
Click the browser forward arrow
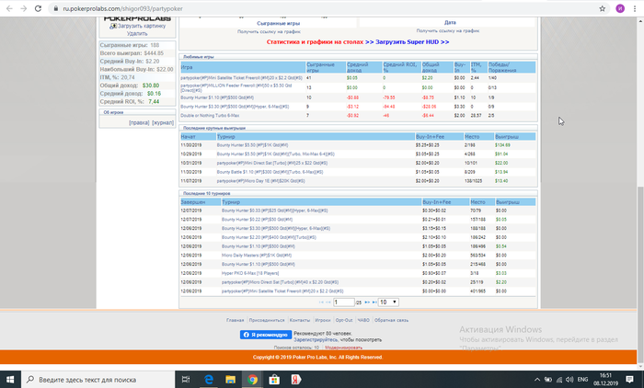23,8
